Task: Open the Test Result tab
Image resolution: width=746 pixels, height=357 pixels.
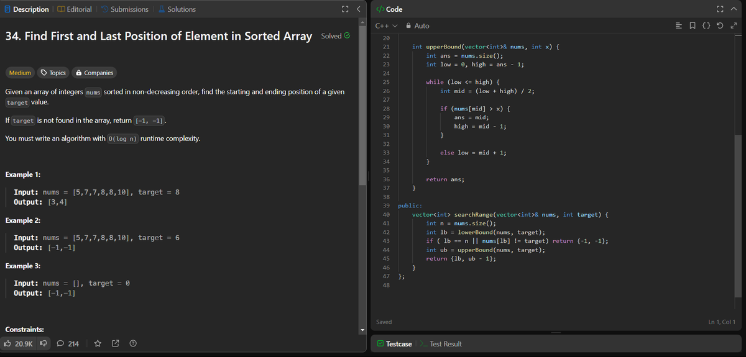Action: (441, 344)
